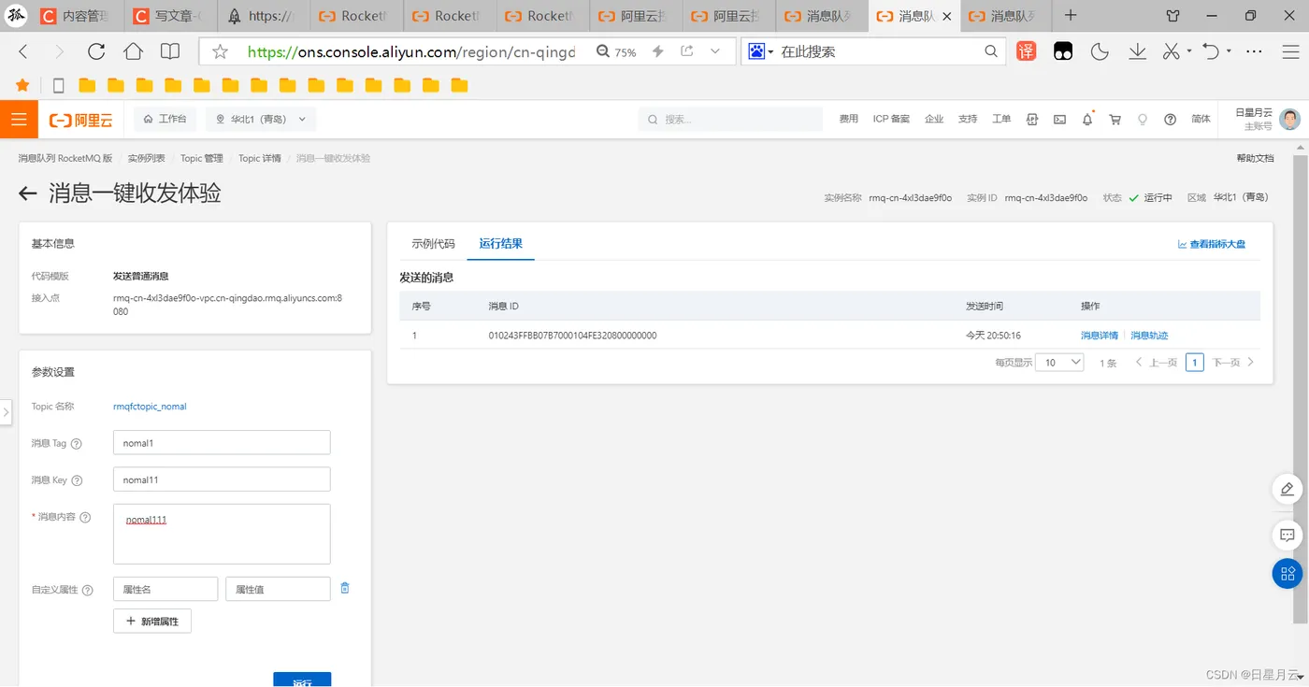The image size is (1309, 687).
Task: Click the 属性名 input field
Action: [165, 589]
